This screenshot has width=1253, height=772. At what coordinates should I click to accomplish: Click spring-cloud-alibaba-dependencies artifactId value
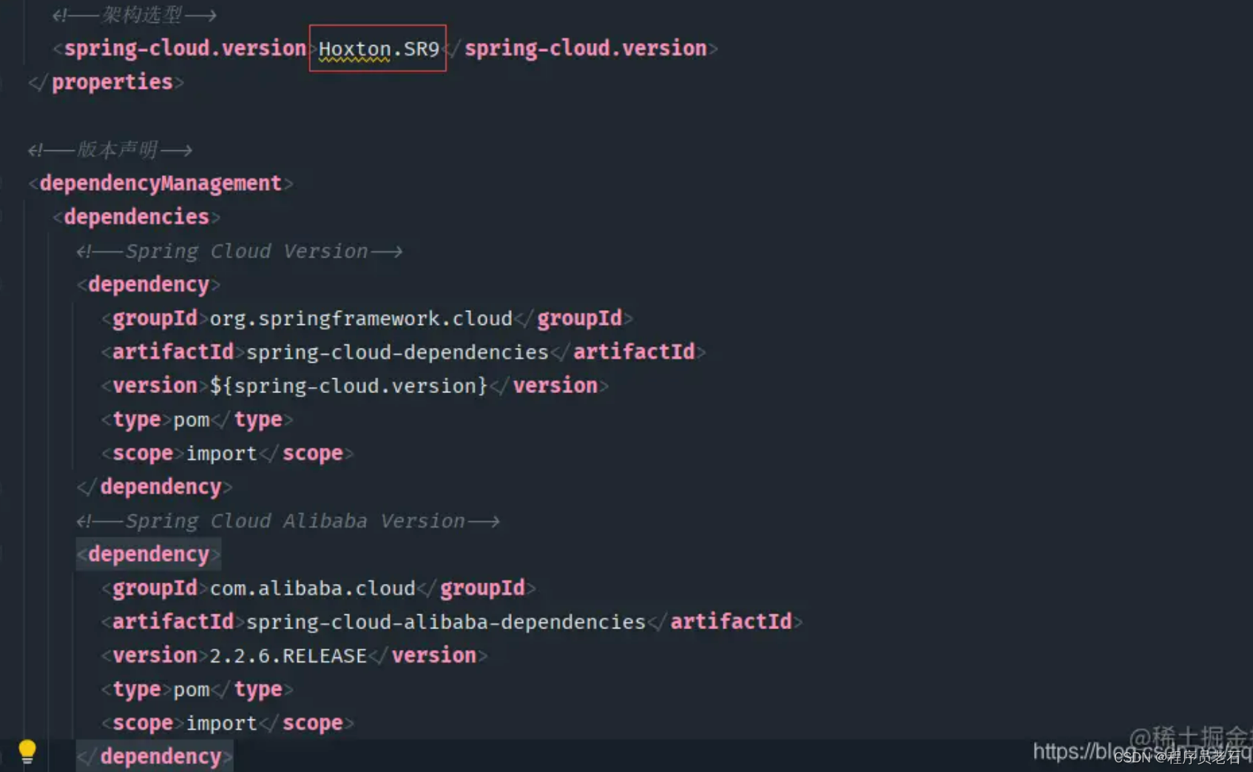(446, 622)
